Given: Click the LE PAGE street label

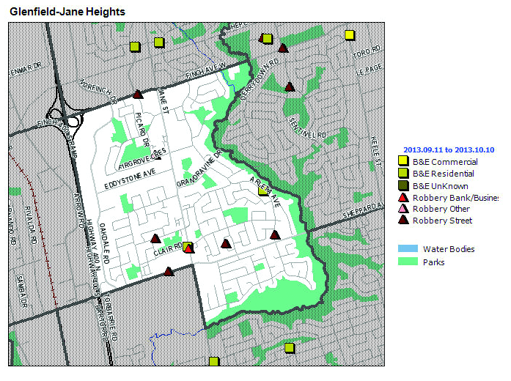Looking at the screenshot, I should click(x=370, y=70).
